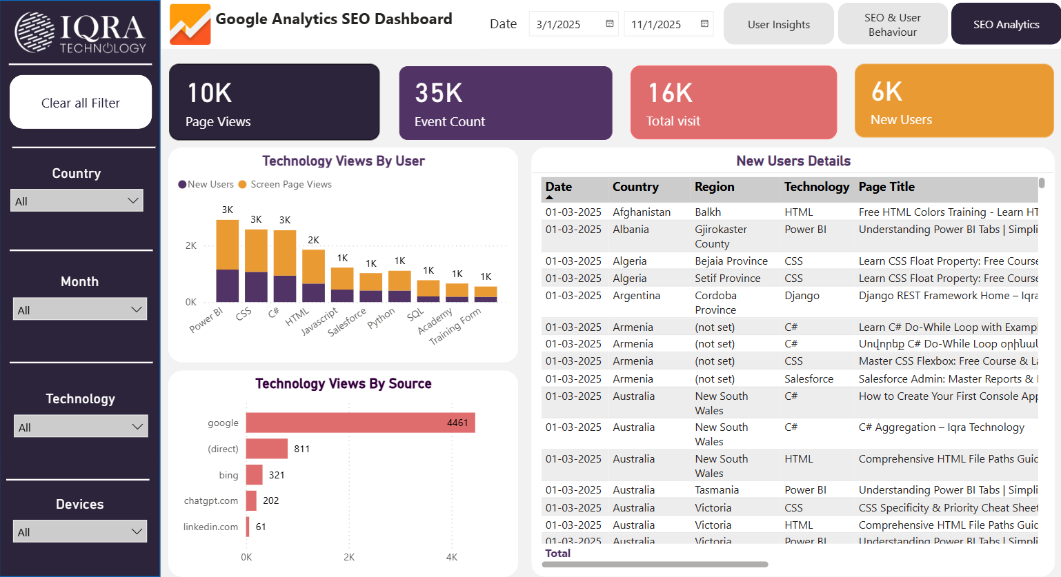Switch to the User Insights tab
1061x577 pixels.
pyautogui.click(x=779, y=25)
